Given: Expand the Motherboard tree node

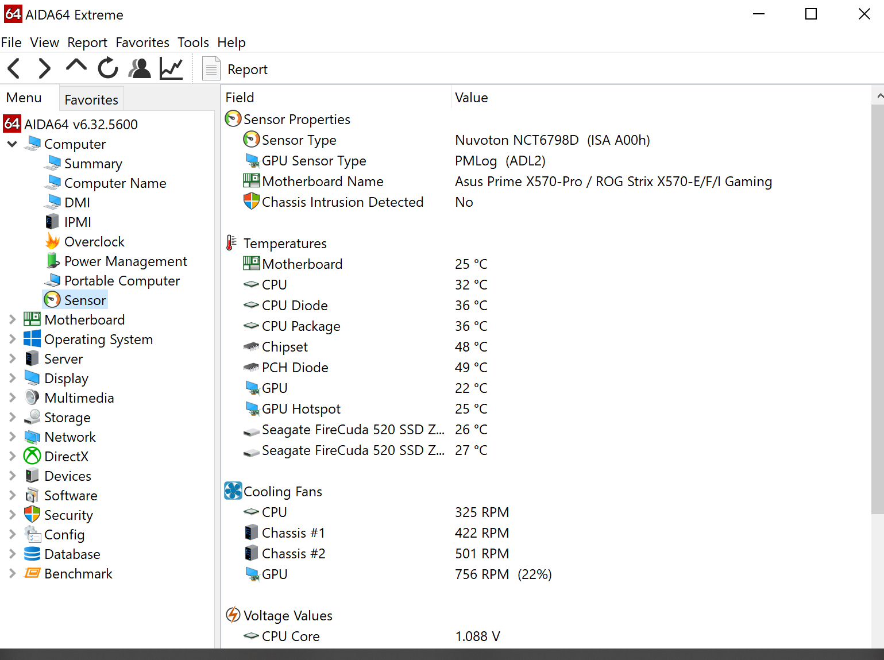Looking at the screenshot, I should tap(12, 319).
